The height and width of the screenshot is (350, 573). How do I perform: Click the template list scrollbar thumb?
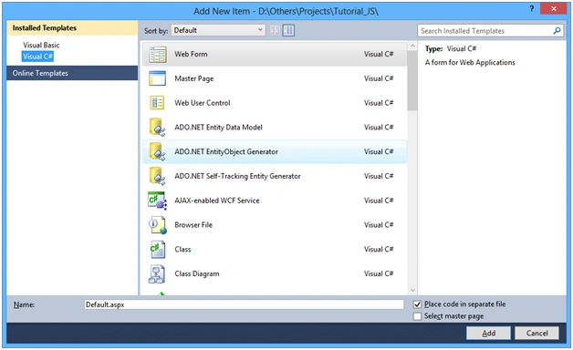[x=412, y=80]
